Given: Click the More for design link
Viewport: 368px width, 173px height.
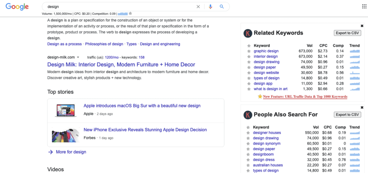Looking at the screenshot, I should (x=71, y=152).
